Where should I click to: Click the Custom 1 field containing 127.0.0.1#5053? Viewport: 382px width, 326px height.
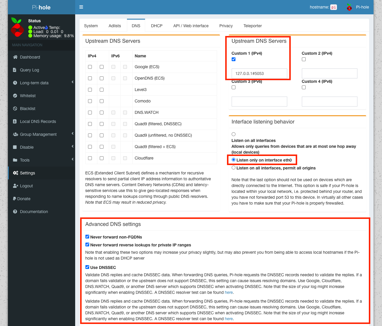259,73
